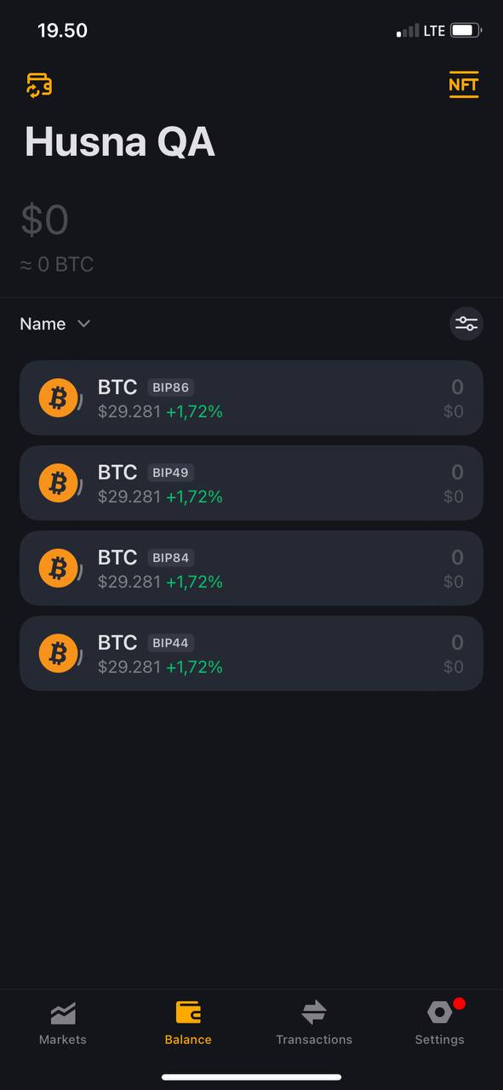
Task: Tap the Husna QA wallet title
Action: [120, 141]
